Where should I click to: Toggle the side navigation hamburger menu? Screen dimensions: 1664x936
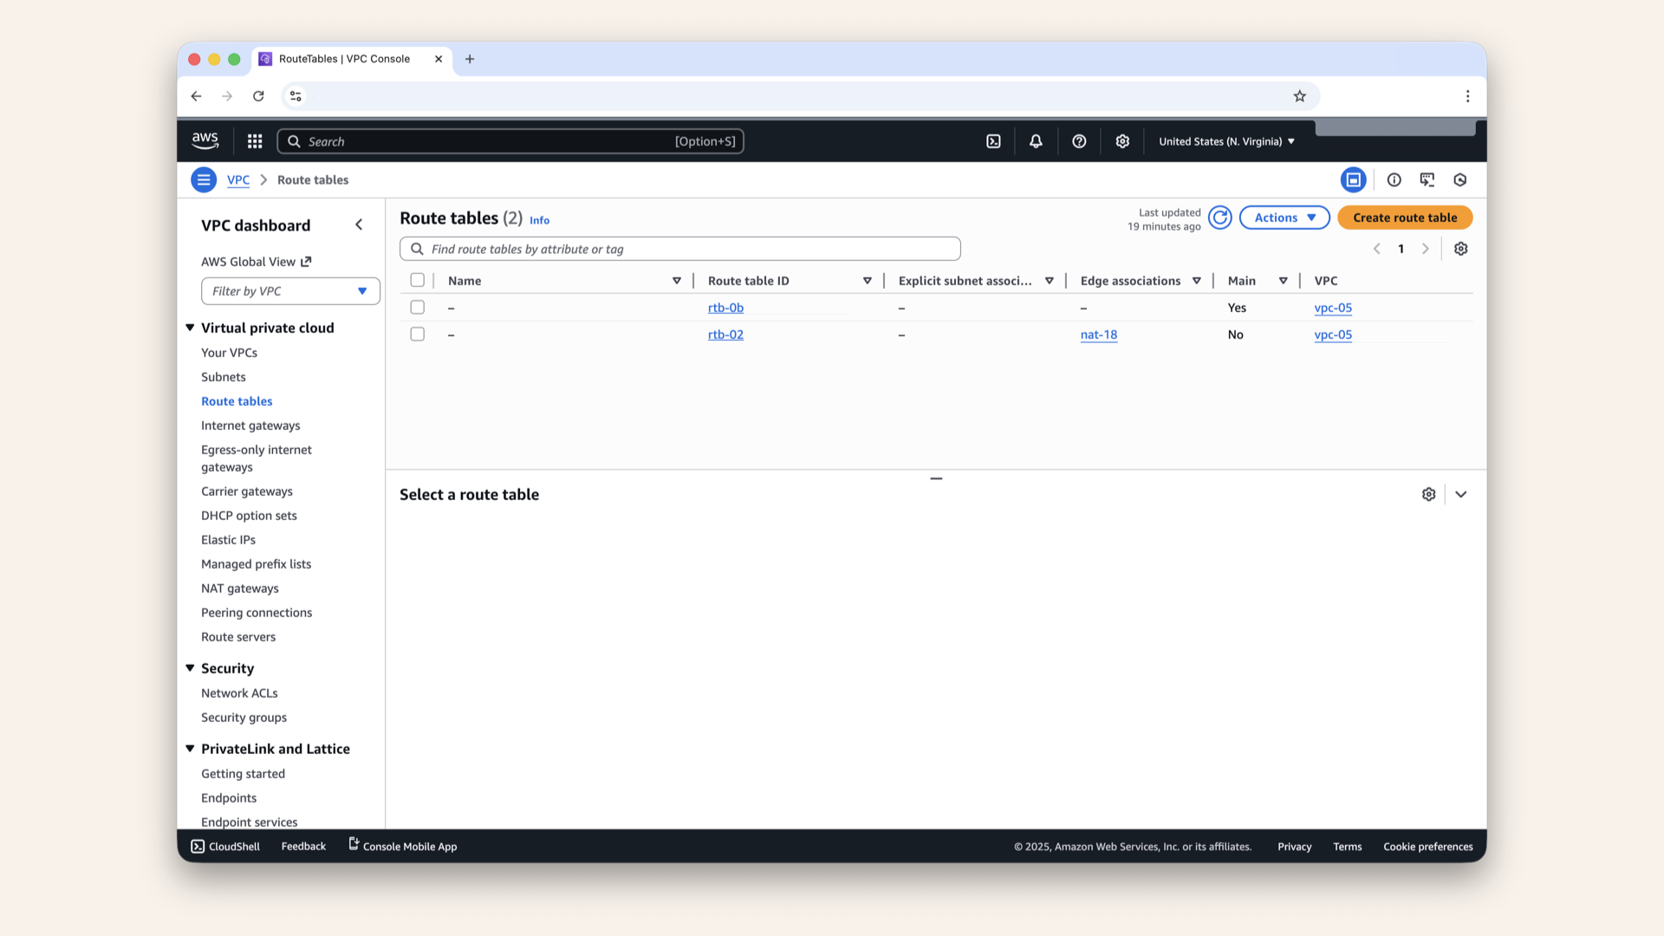click(x=204, y=179)
